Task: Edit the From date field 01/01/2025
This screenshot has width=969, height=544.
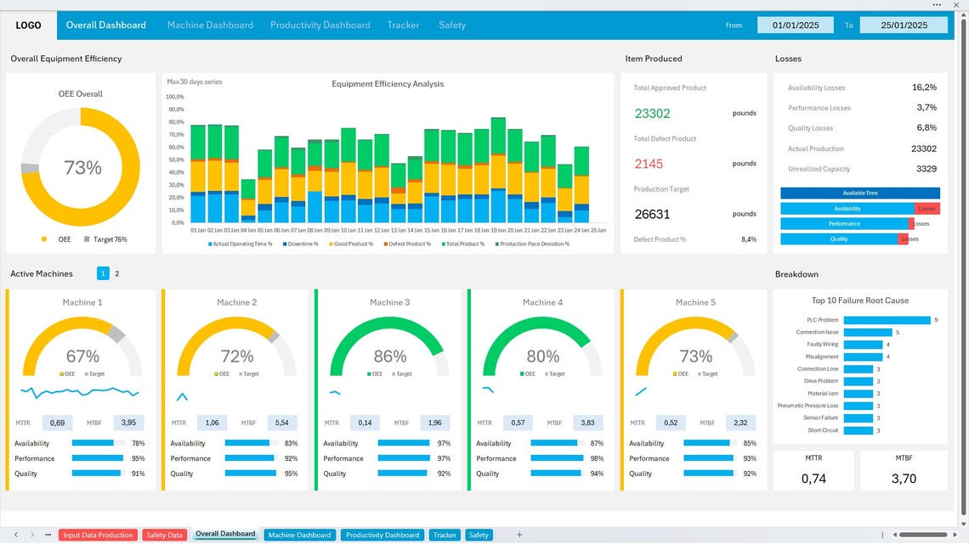Action: [x=796, y=25]
